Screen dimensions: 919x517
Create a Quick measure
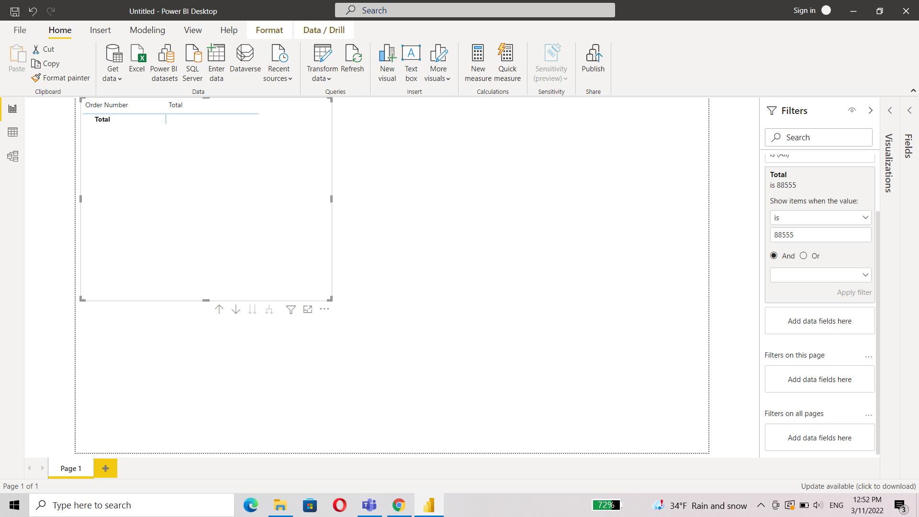507,63
